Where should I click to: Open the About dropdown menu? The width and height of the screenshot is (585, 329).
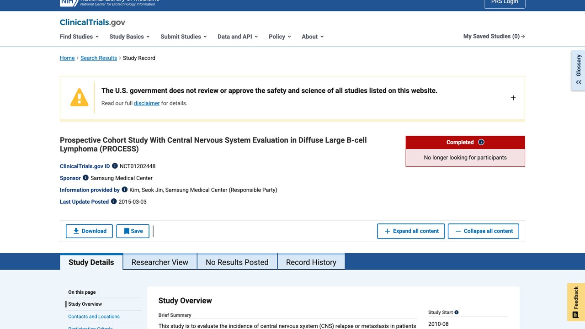[313, 37]
